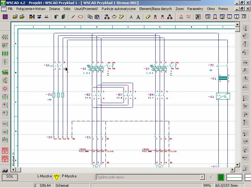The height and width of the screenshot is (188, 251).
Task: Open the Okno menu
Action: point(211,9)
